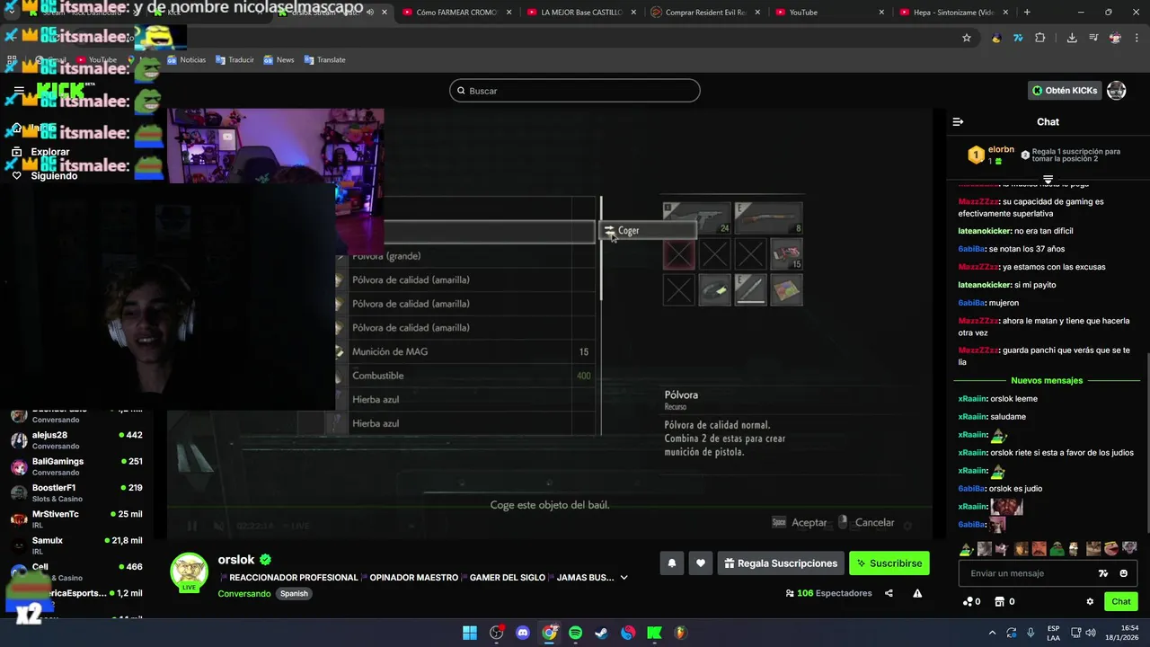Open the Samulx channel in the sidebar
This screenshot has width=1150, height=647.
coord(76,545)
